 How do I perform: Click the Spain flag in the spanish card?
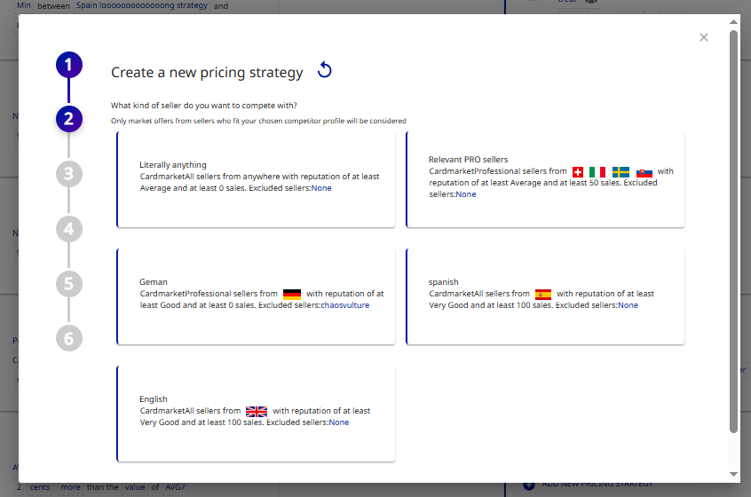tap(543, 294)
